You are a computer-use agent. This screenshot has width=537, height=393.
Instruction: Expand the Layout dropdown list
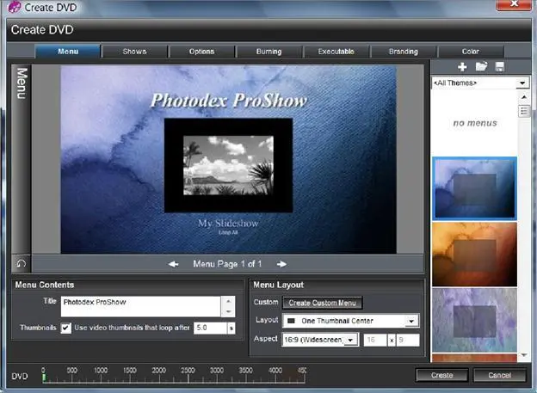click(x=411, y=322)
